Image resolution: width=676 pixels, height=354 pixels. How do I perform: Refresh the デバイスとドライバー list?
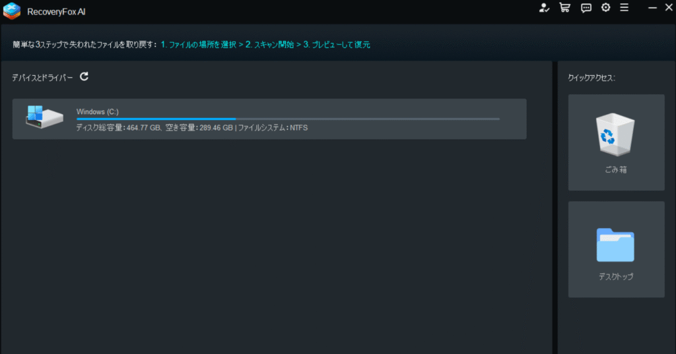[x=84, y=76]
